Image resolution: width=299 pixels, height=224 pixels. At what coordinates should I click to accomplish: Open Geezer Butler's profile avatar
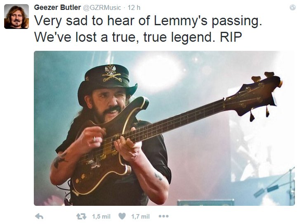coord(16,17)
